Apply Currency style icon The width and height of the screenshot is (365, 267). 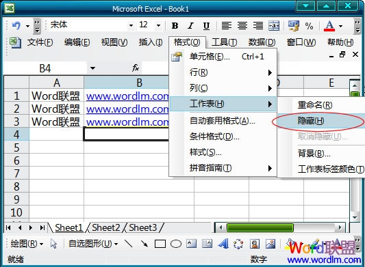pyautogui.click(x=294, y=25)
